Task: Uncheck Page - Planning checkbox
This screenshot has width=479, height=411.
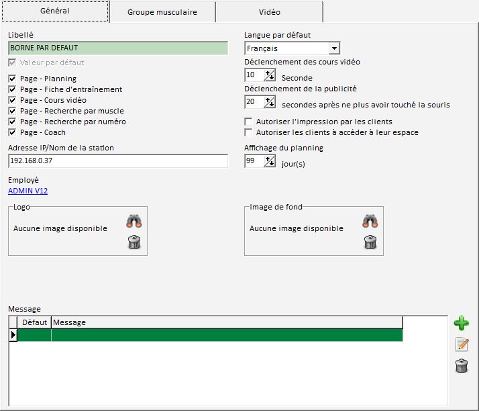Action: click(x=12, y=79)
